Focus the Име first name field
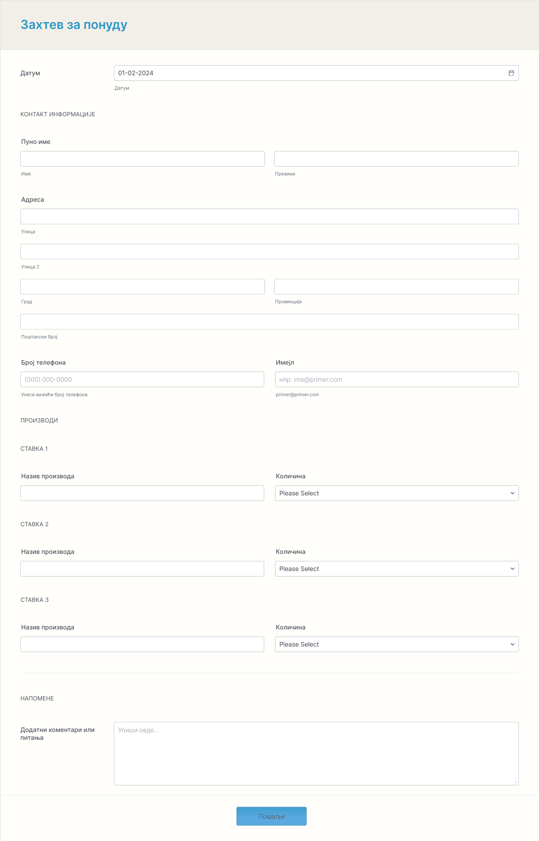539x841 pixels. click(x=142, y=159)
